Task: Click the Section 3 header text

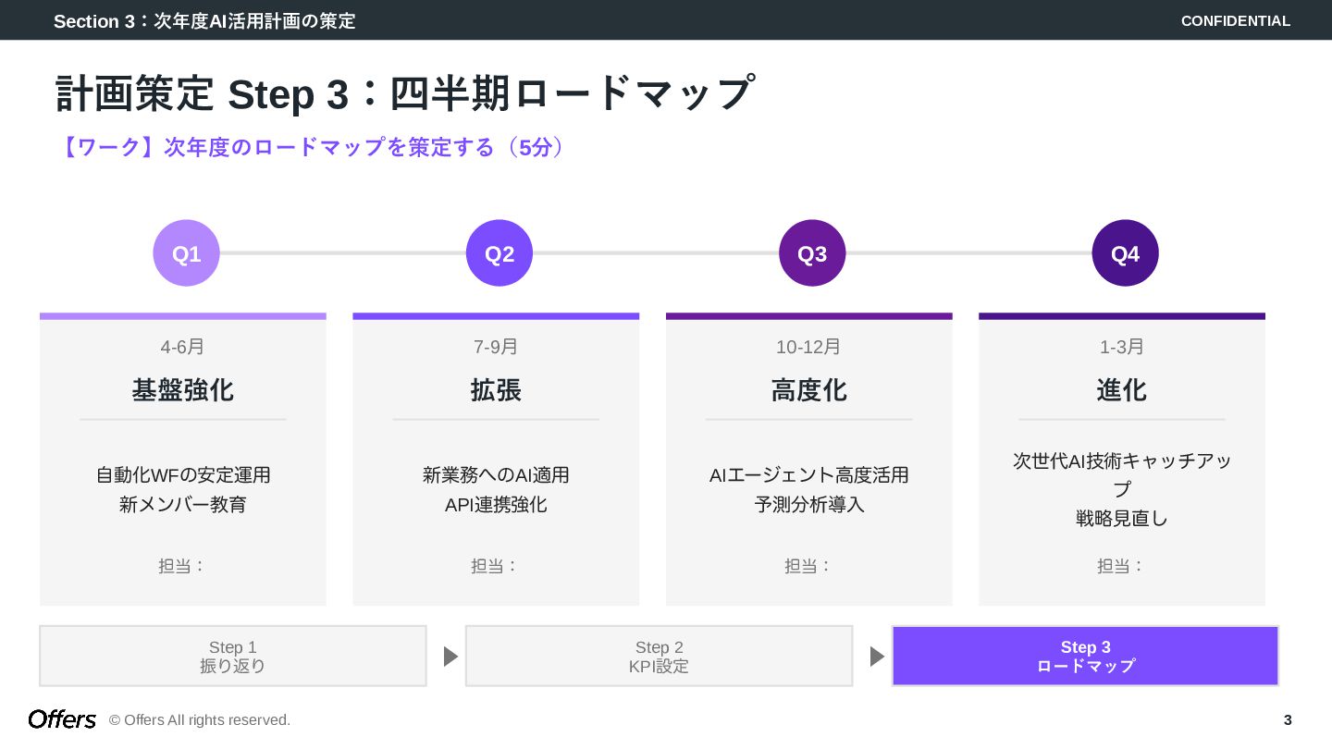Action: [204, 20]
